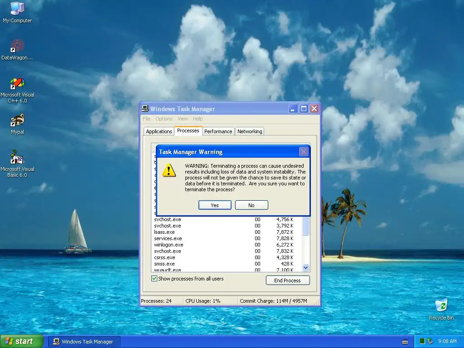
Task: Click the 7,872 K memory value
Action: coord(285,232)
